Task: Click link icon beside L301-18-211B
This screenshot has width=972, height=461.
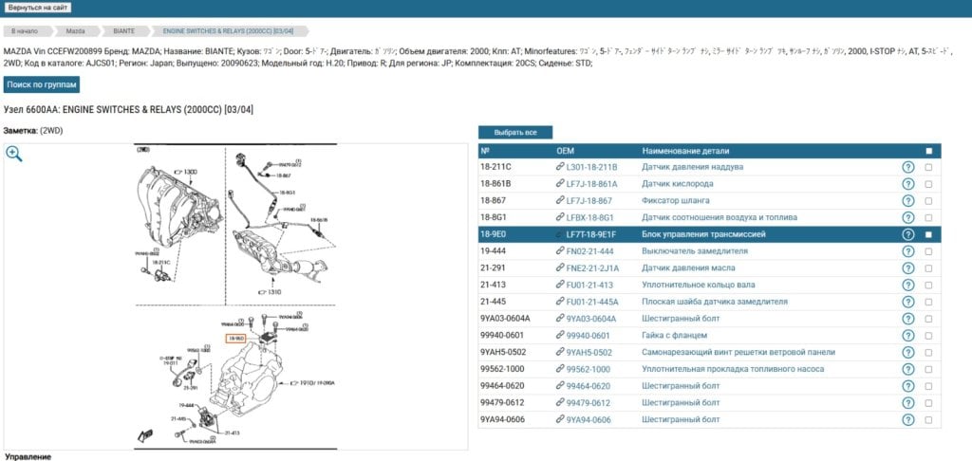Action: (x=560, y=167)
